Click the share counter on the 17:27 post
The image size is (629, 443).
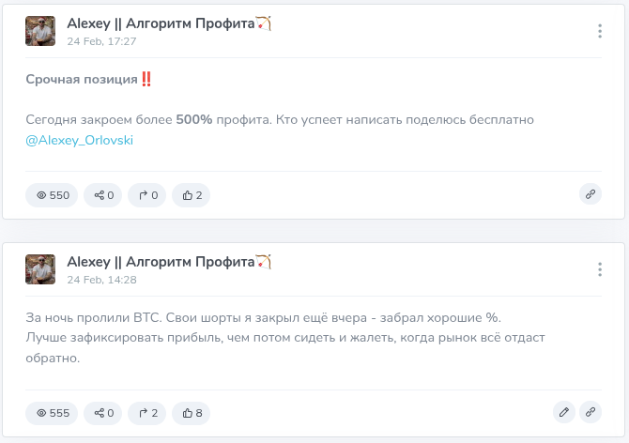103,195
